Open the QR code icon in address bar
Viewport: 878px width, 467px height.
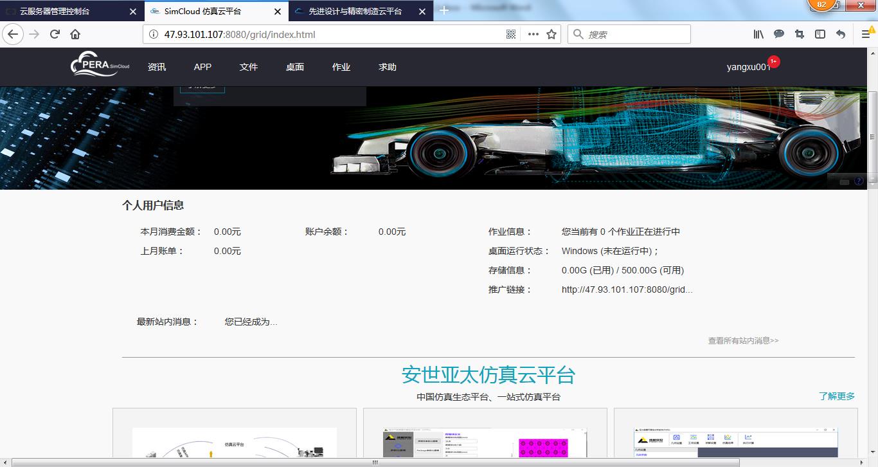pos(511,34)
